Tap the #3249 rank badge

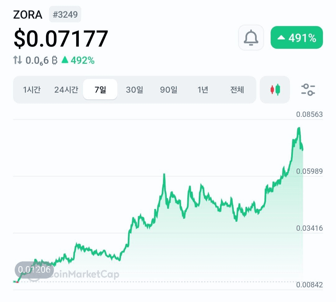(65, 15)
